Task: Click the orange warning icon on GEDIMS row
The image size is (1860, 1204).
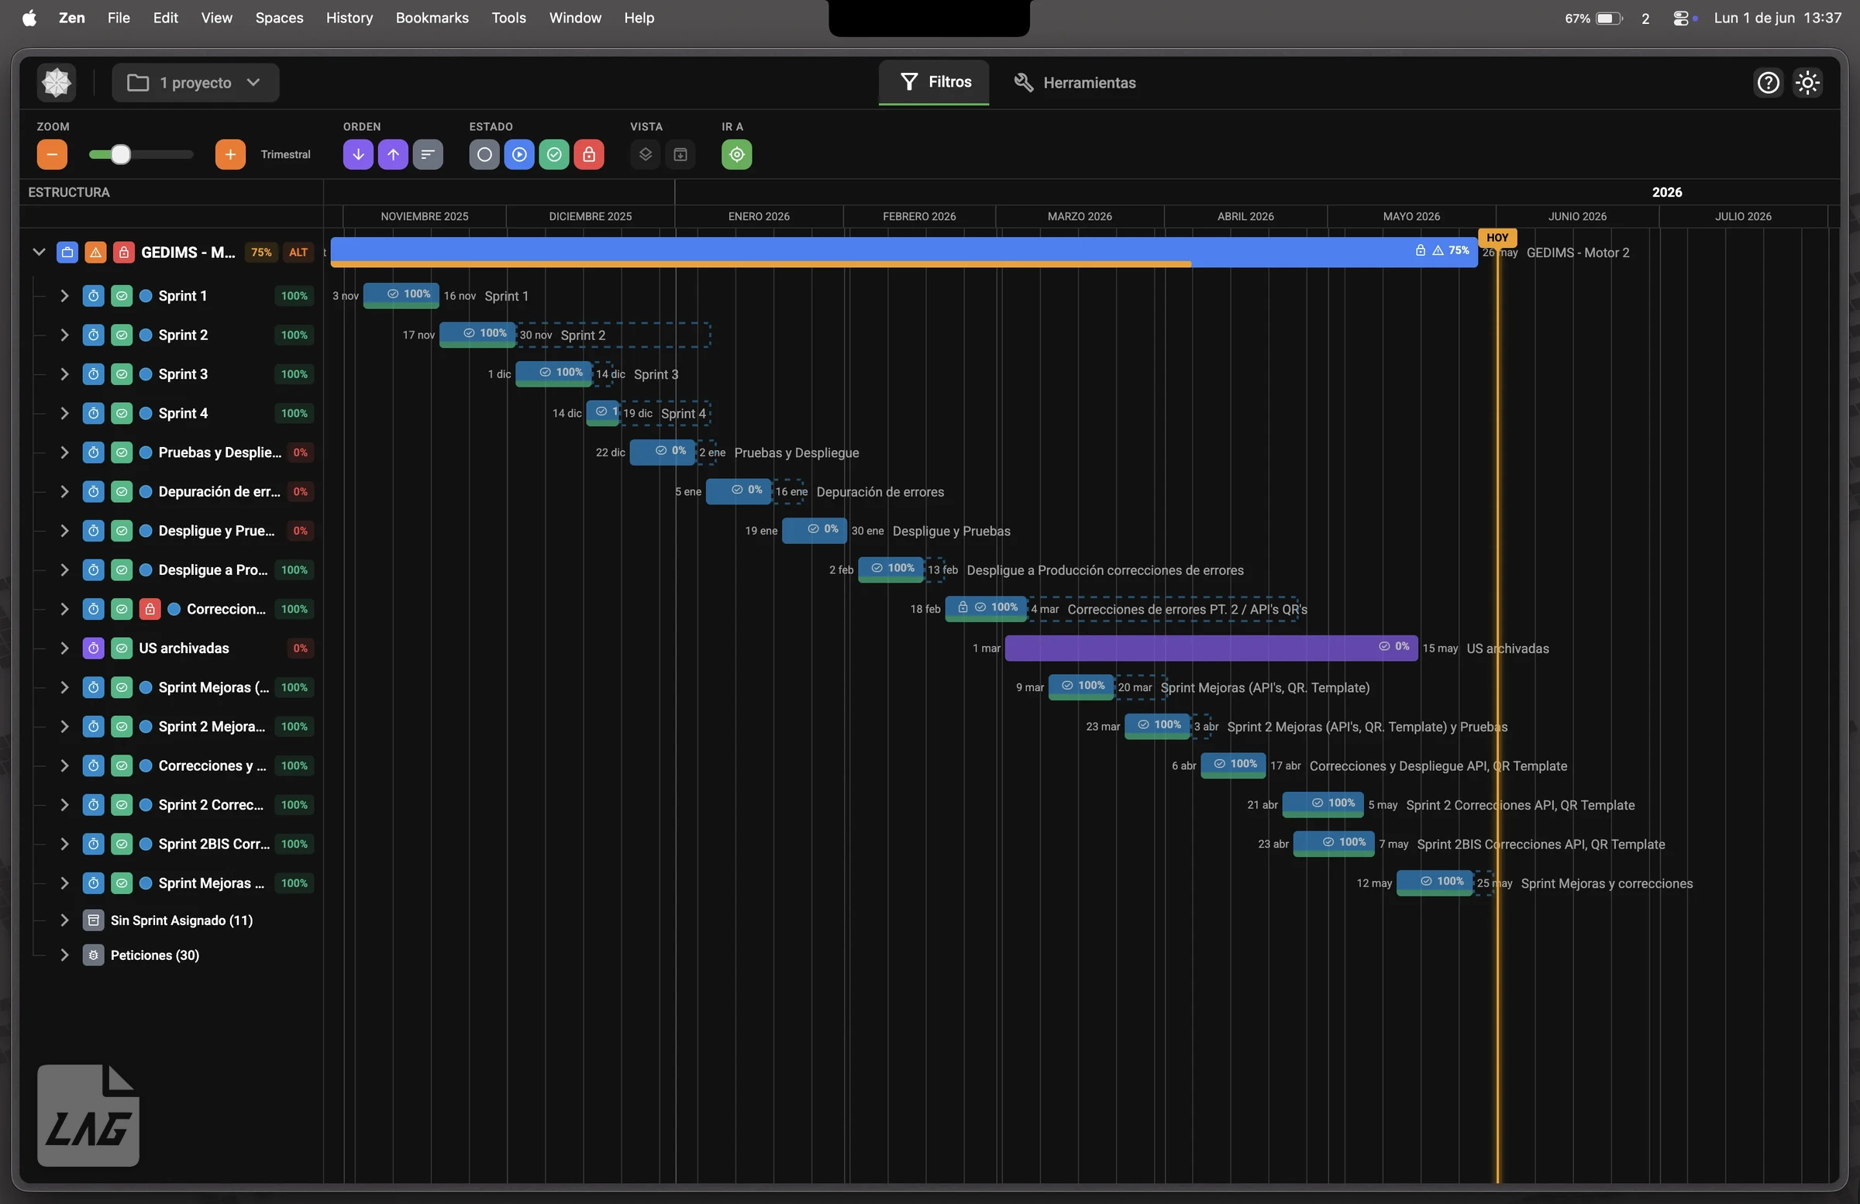Action: (95, 253)
